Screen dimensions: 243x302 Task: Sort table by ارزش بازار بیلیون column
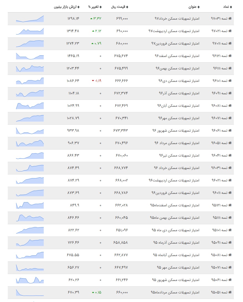tap(66, 7)
